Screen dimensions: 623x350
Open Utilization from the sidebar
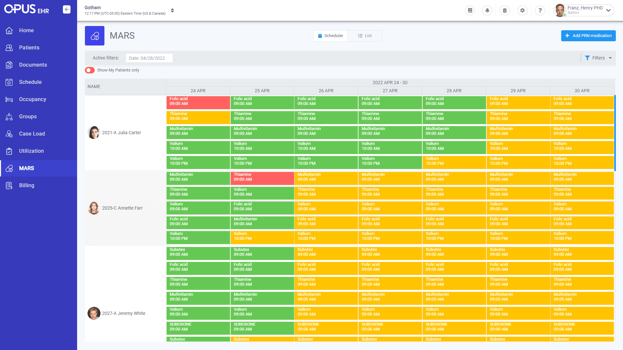pyautogui.click(x=31, y=151)
